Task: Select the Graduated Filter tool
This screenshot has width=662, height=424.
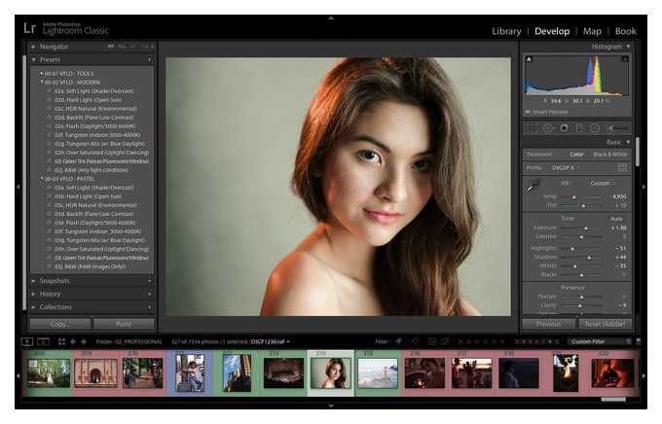Action: pyautogui.click(x=579, y=128)
